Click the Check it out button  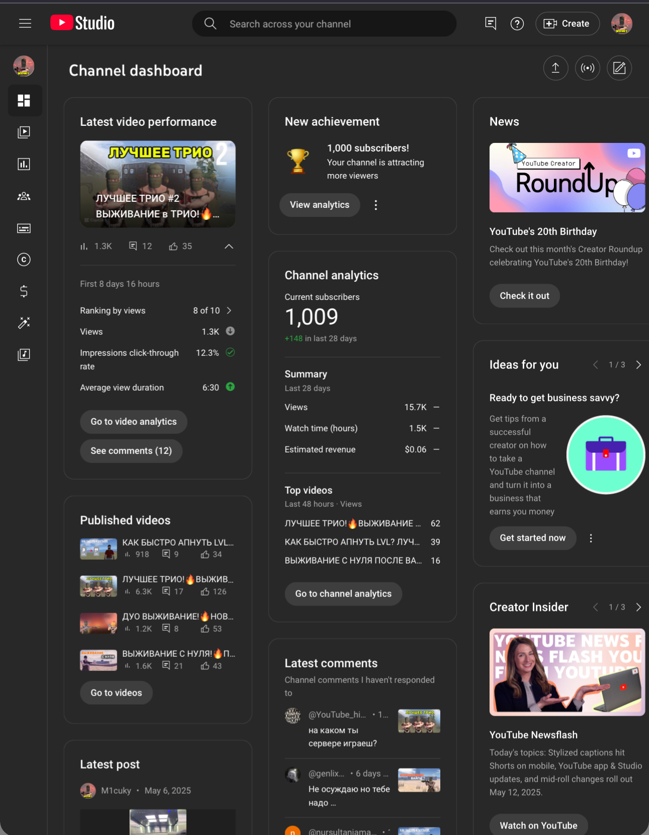click(524, 296)
